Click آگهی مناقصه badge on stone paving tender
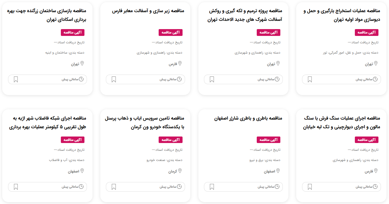 (x=366, y=140)
